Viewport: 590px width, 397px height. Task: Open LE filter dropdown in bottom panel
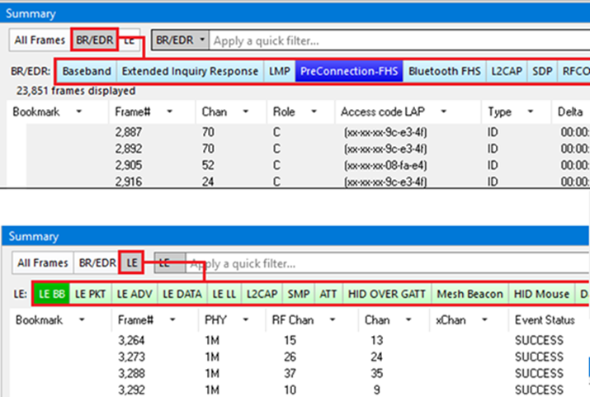point(170,263)
